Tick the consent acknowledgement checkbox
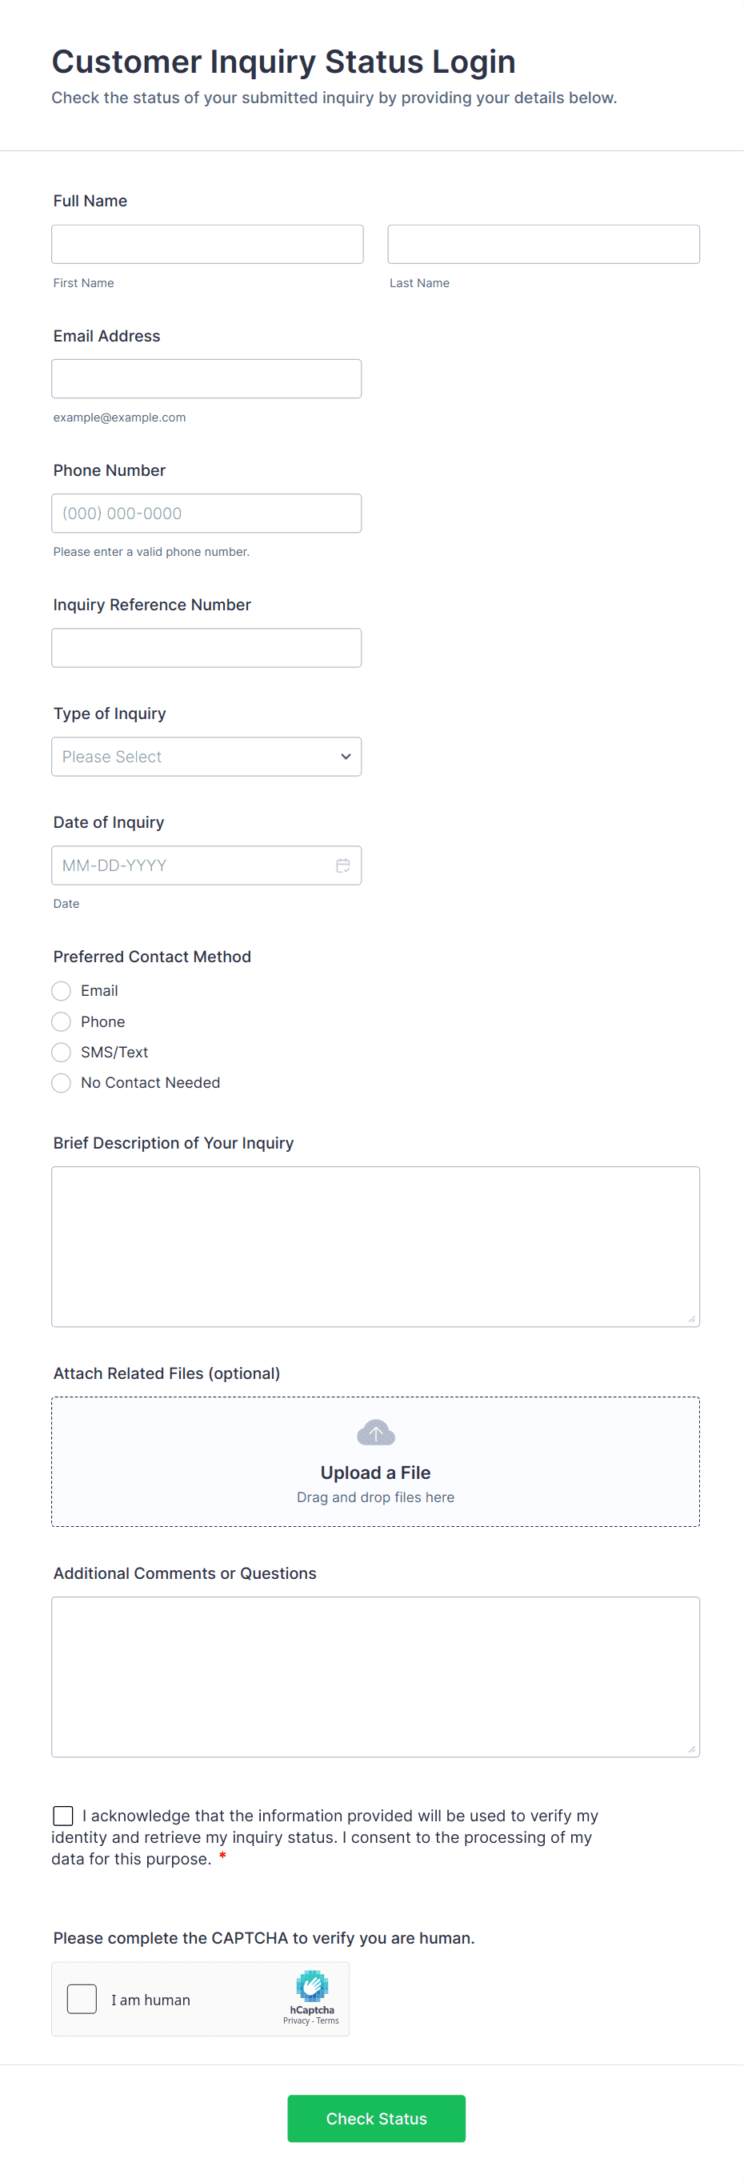744x2182 pixels. coord(62,1815)
